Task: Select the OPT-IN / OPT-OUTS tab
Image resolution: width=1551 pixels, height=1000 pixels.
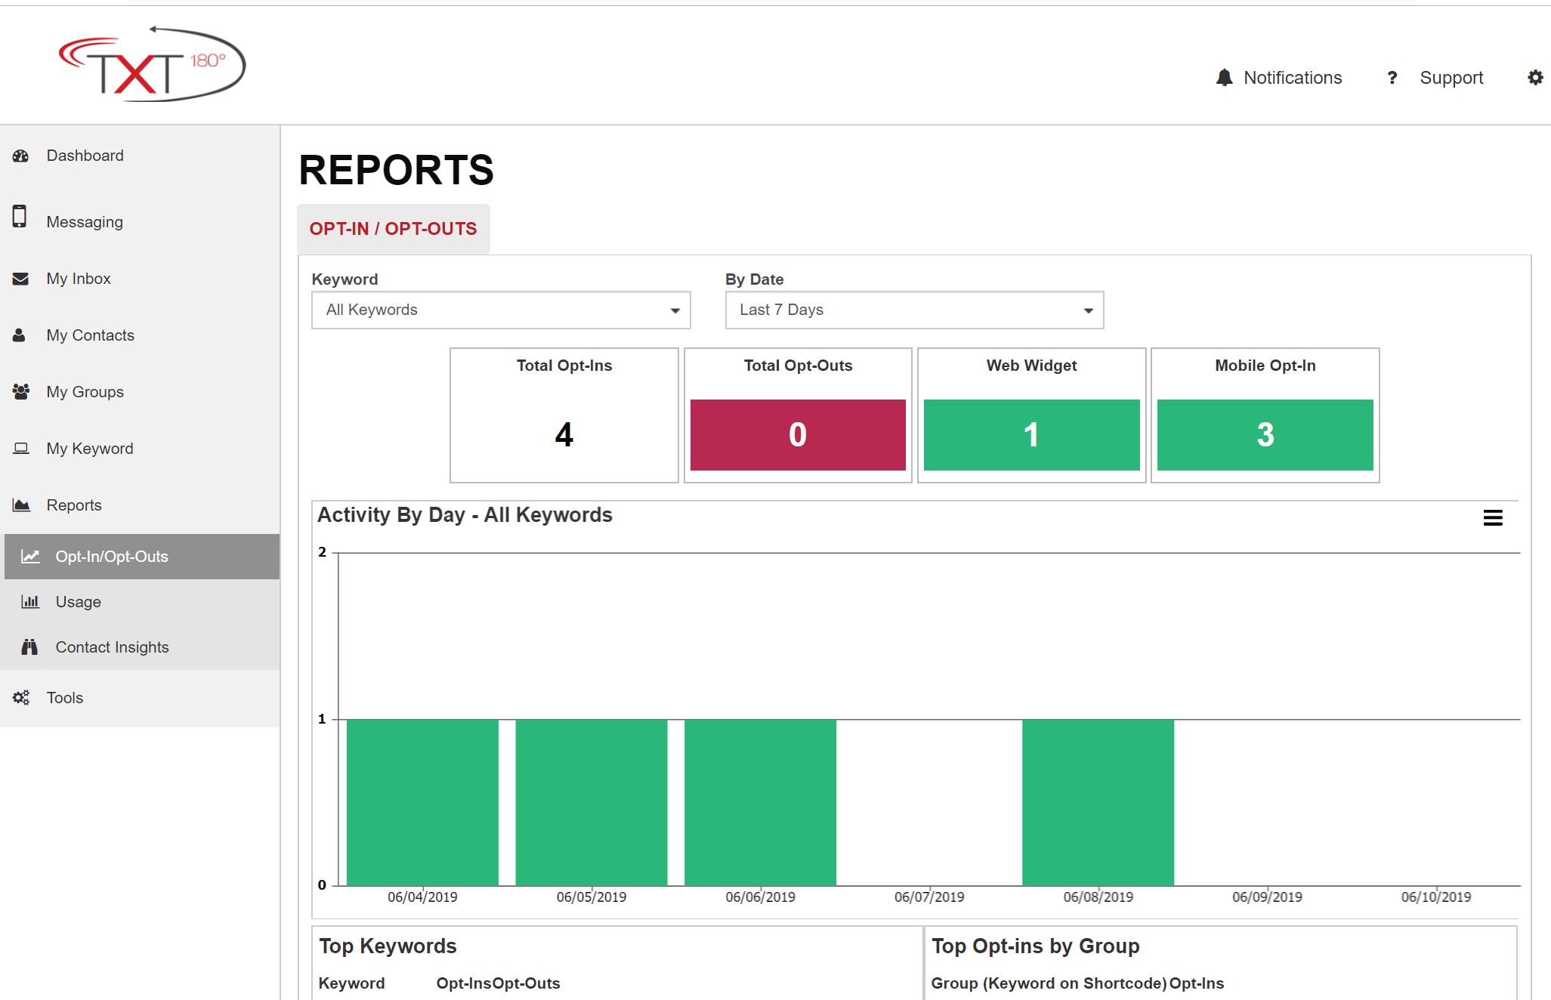Action: tap(393, 229)
